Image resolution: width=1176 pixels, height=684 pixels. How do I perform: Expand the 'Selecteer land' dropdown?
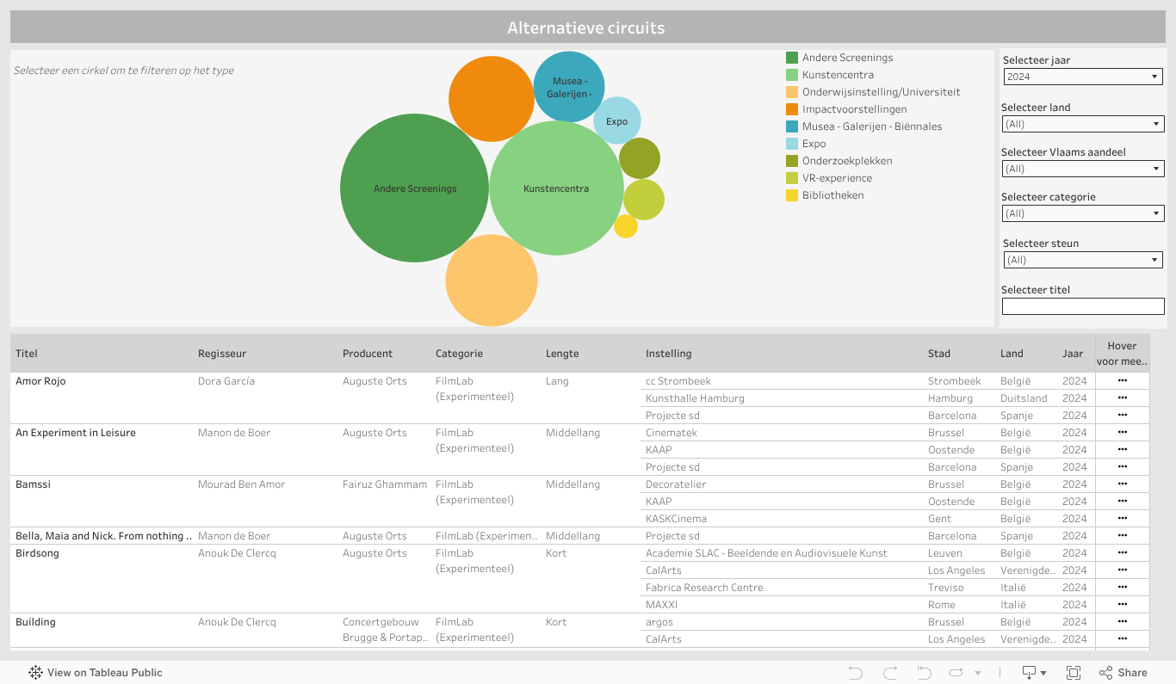tap(1082, 124)
